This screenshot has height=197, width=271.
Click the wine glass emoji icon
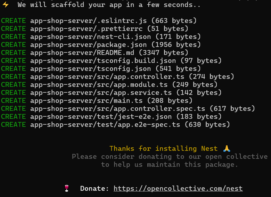tap(67, 188)
